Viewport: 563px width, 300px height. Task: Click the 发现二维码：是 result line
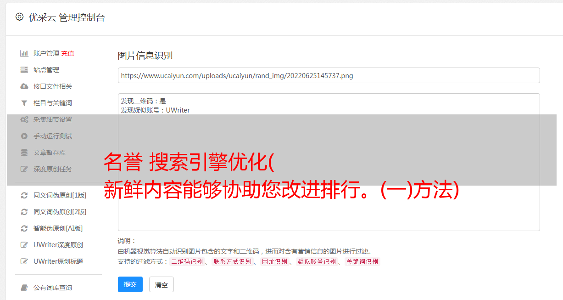144,101
